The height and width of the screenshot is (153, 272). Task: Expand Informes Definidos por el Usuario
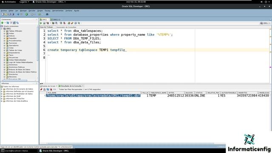[x=2, y=91]
